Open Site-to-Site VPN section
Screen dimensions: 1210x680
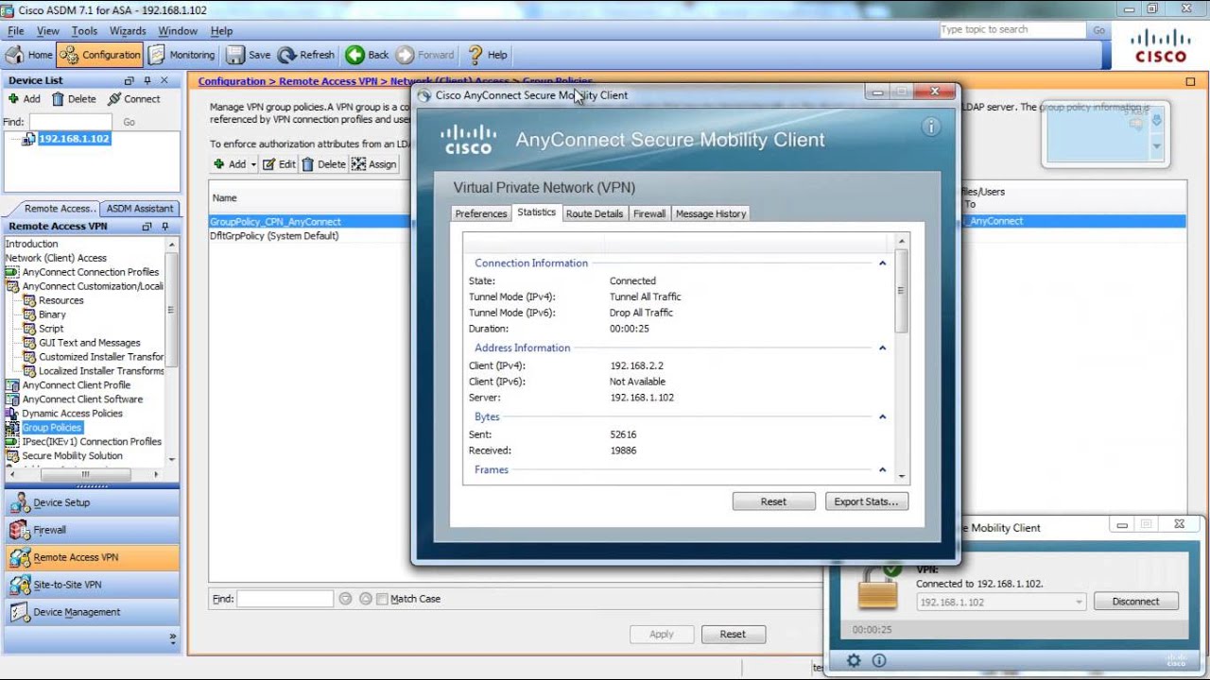[x=92, y=586]
